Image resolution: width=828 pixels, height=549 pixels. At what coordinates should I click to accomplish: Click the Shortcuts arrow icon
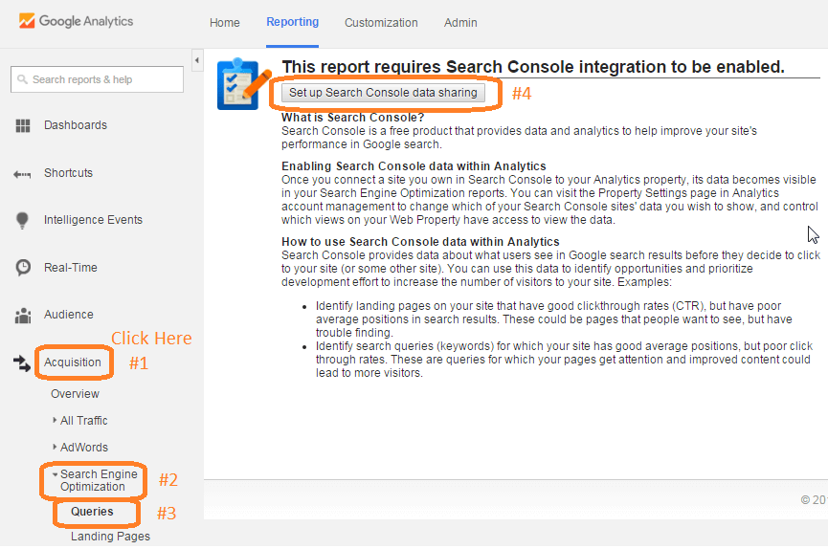(22, 174)
